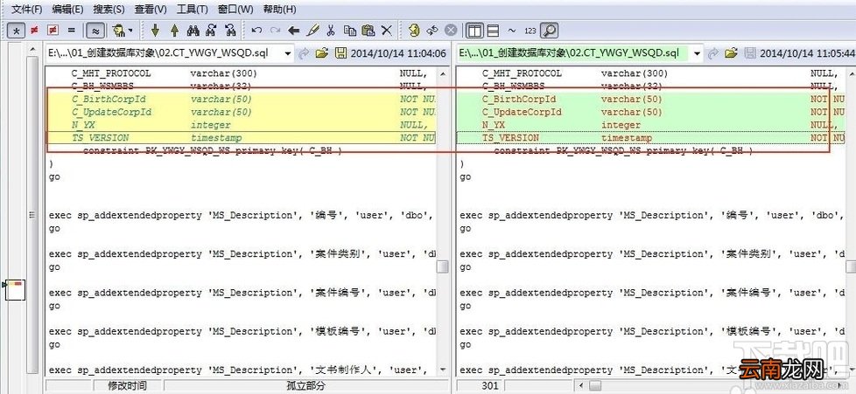
Task: Click the right pane vertical scrollbar thumb
Action: (851, 266)
